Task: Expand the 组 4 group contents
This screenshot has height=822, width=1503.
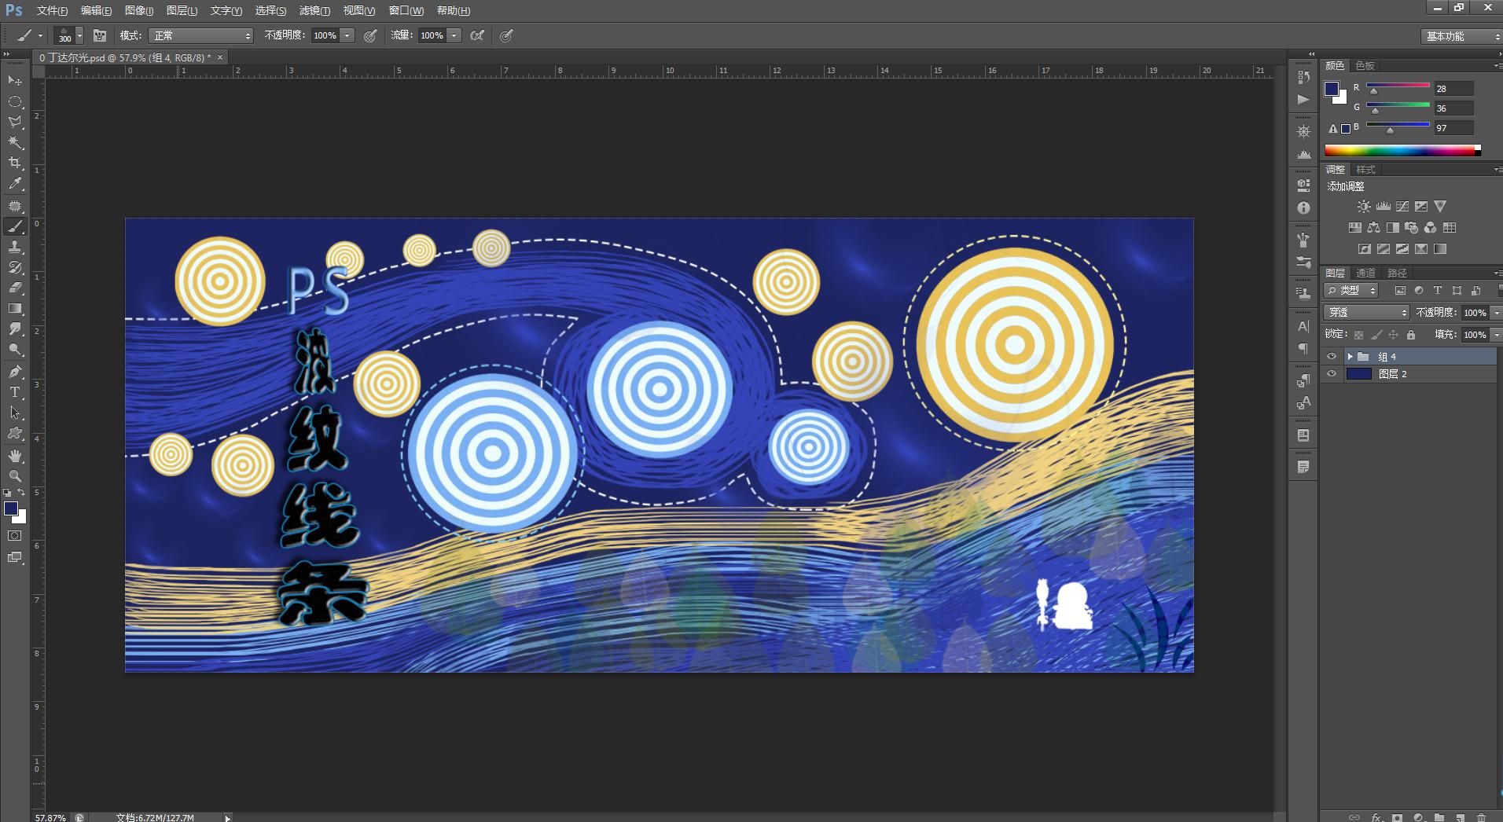Action: [1350, 356]
